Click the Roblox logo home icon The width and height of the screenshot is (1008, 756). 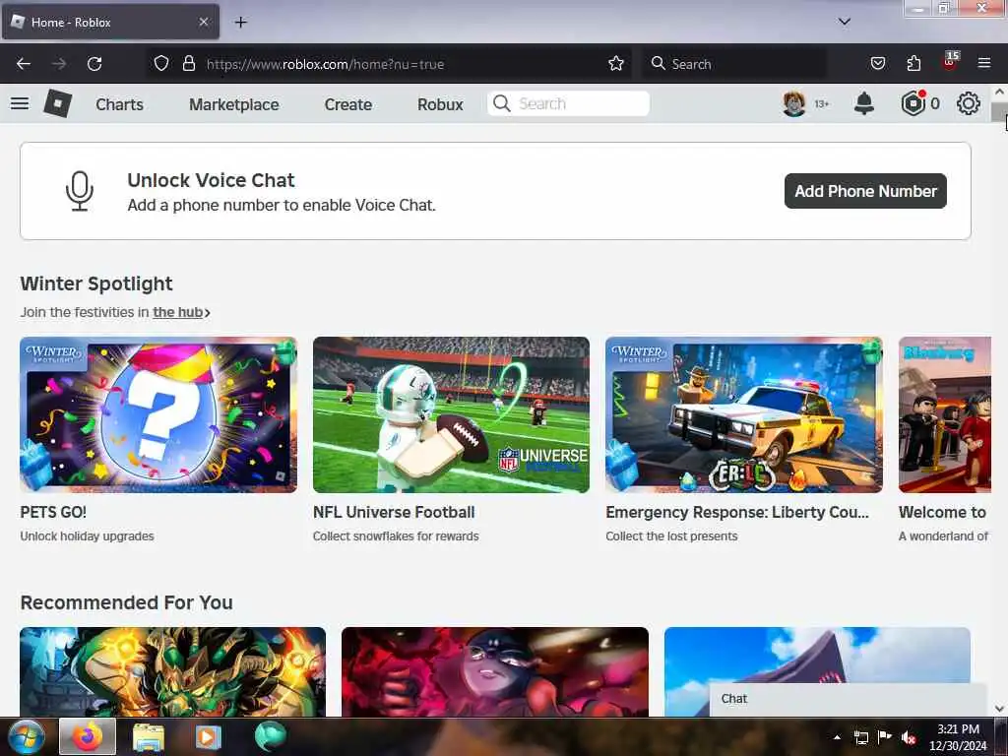click(58, 103)
